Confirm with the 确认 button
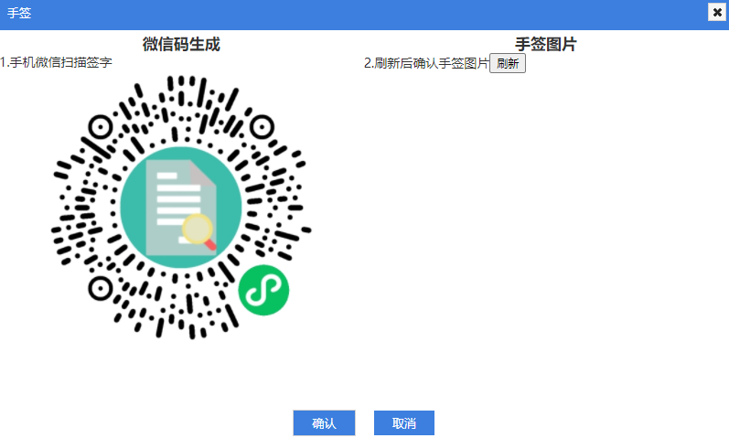The height and width of the screenshot is (438, 729). click(x=324, y=423)
